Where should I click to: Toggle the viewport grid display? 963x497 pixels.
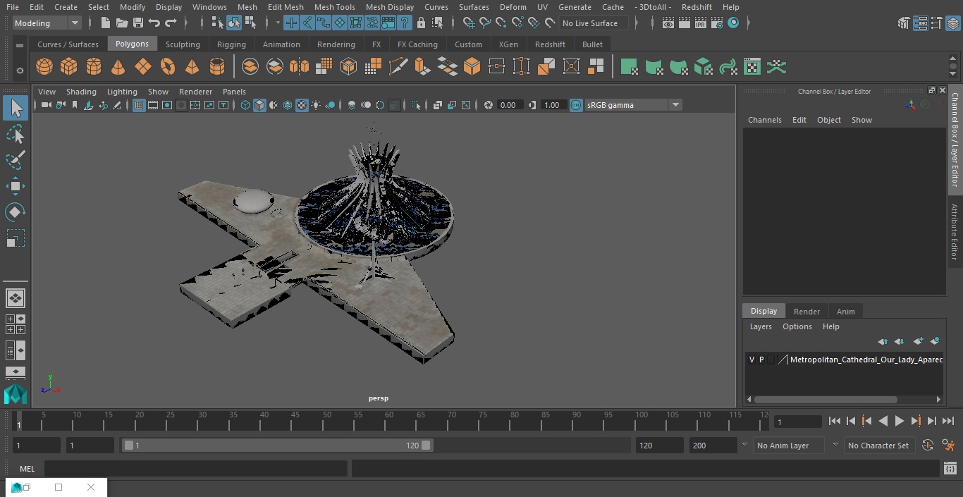pos(139,105)
